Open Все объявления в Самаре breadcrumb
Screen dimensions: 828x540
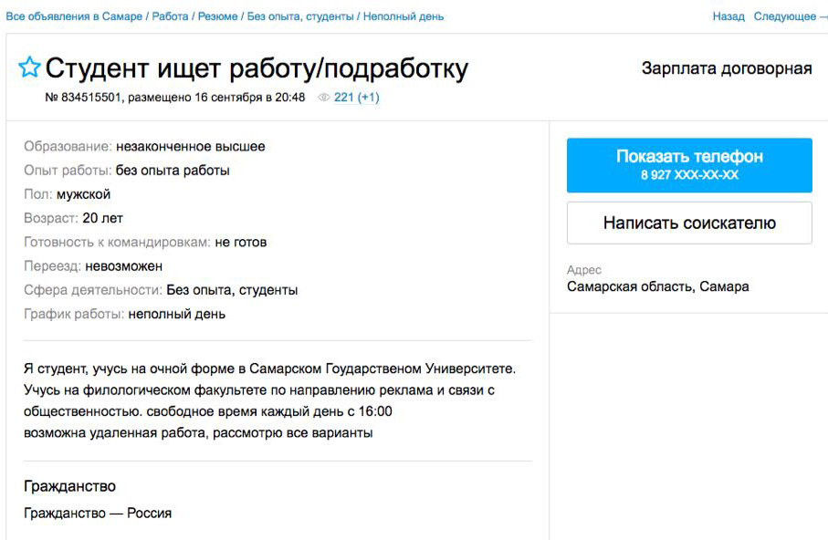click(x=74, y=16)
